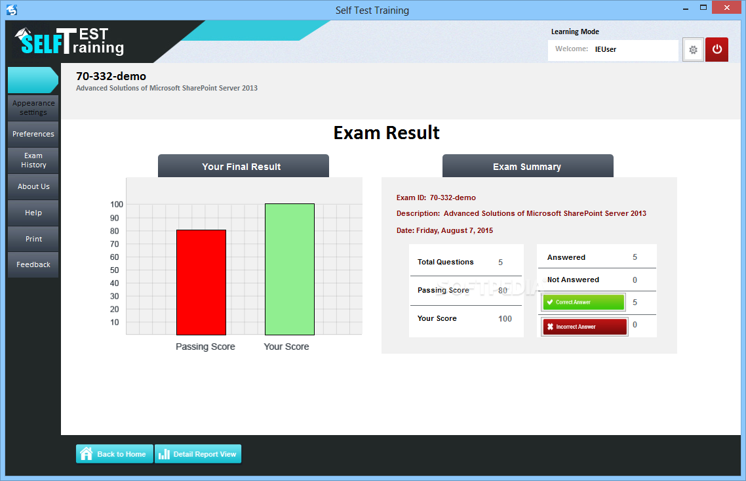Minimize the Self Test Training window

coord(686,8)
